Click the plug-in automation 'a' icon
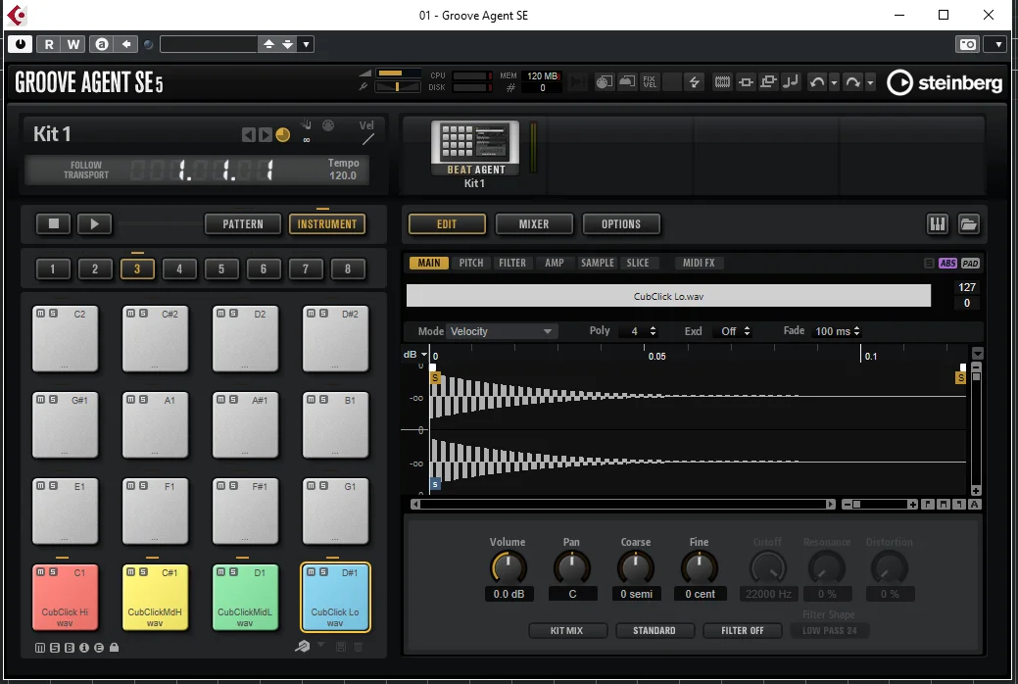 click(x=101, y=44)
